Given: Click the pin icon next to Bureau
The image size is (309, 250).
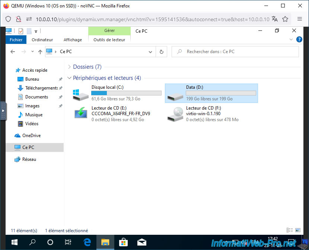Looking at the screenshot, I should pos(61,79).
